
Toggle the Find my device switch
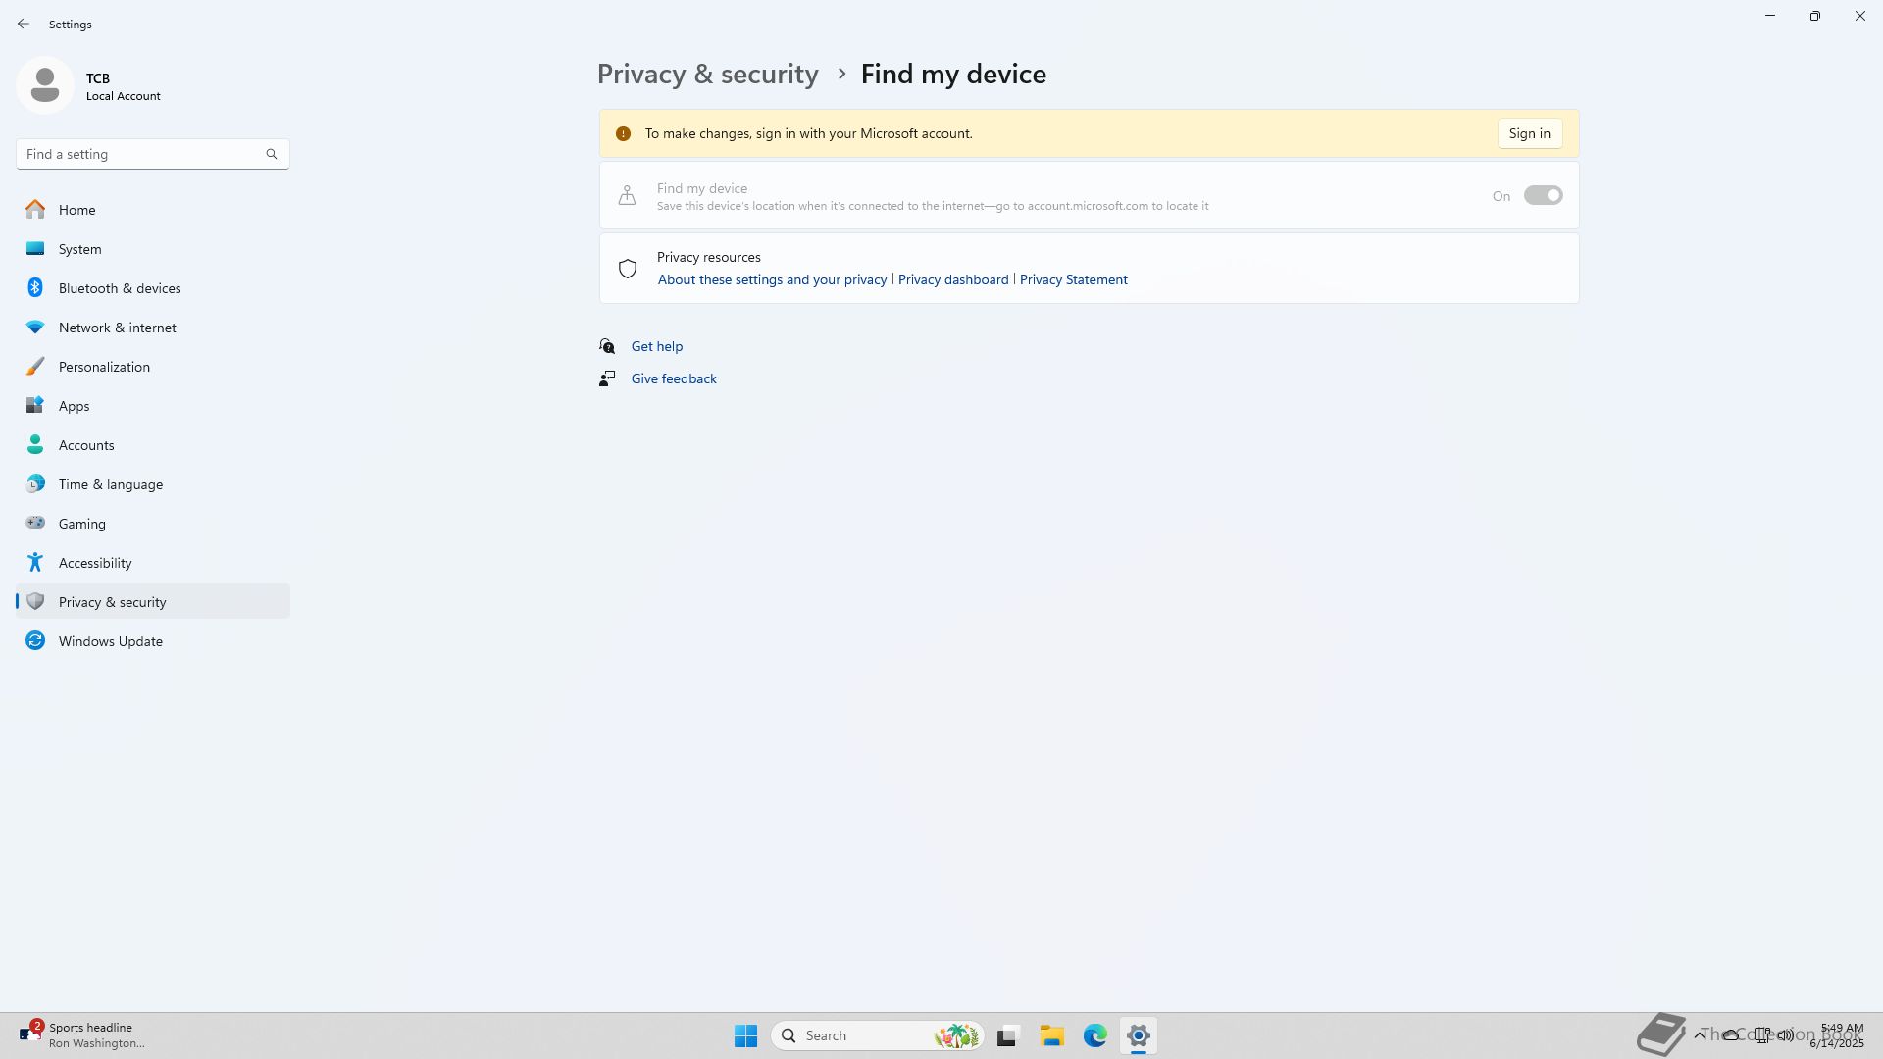coord(1543,196)
